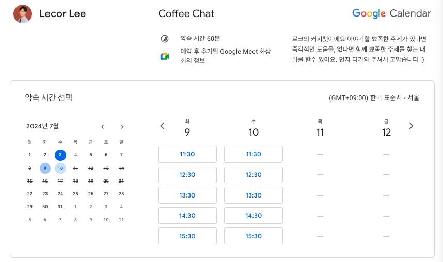The image size is (443, 262).
Task: Click the Thursday 11 column header
Action: (320, 128)
